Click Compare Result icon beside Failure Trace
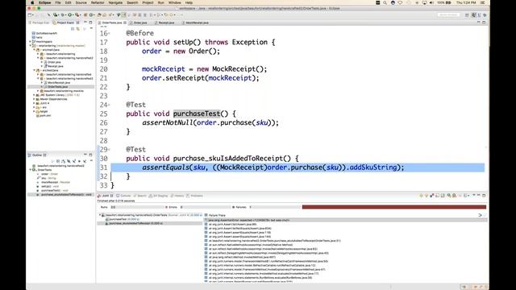The height and width of the screenshot is (290, 516). [x=481, y=215]
